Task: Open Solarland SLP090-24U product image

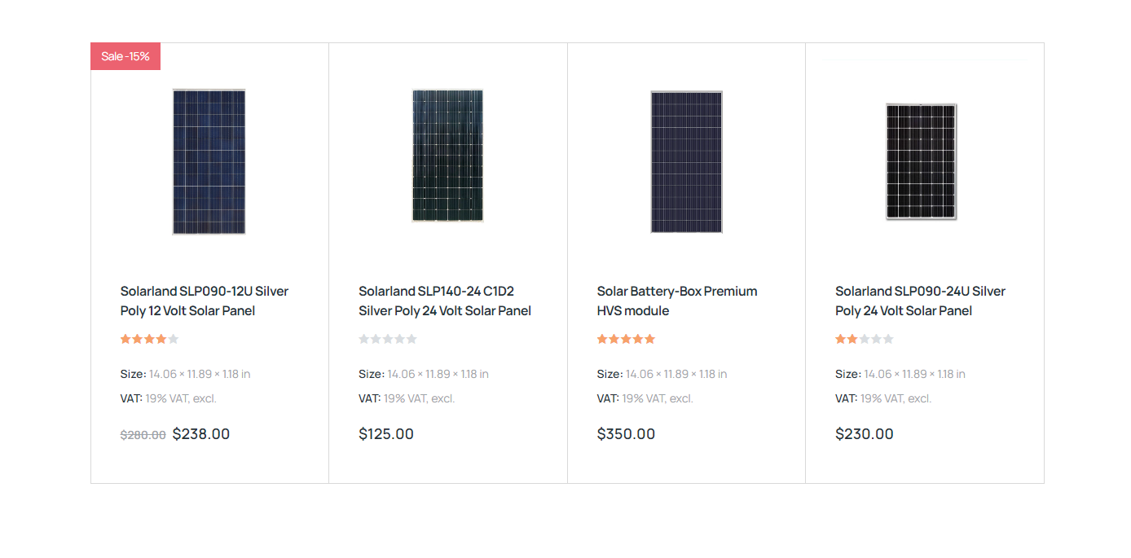Action: pos(922,161)
